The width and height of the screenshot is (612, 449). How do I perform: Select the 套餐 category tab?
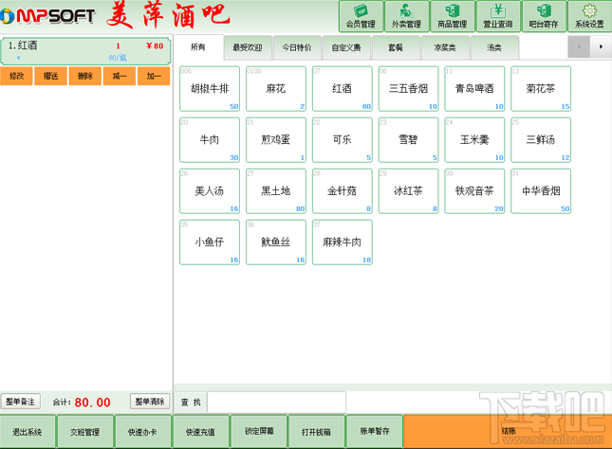coord(396,47)
